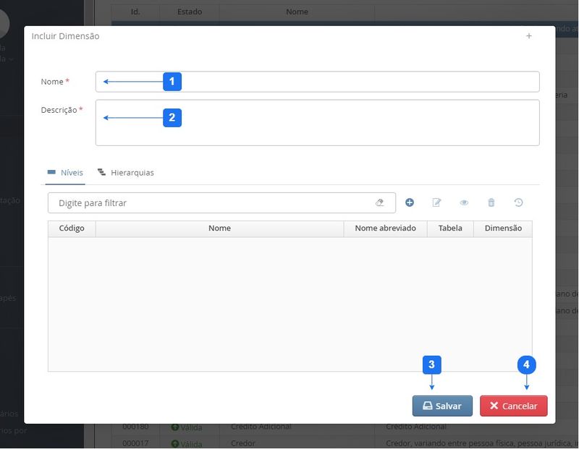Sort by the Nome column header
Viewport: 579px width, 449px height.
pyautogui.click(x=219, y=228)
